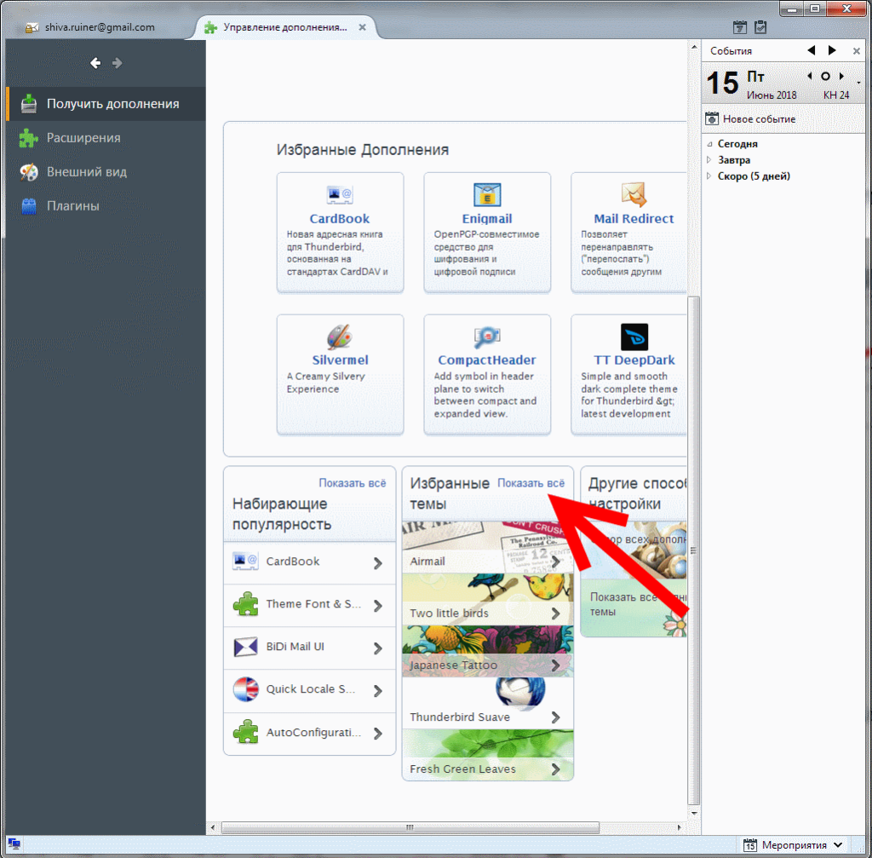Open the Внешний вид section
The height and width of the screenshot is (858, 872).
click(x=86, y=172)
